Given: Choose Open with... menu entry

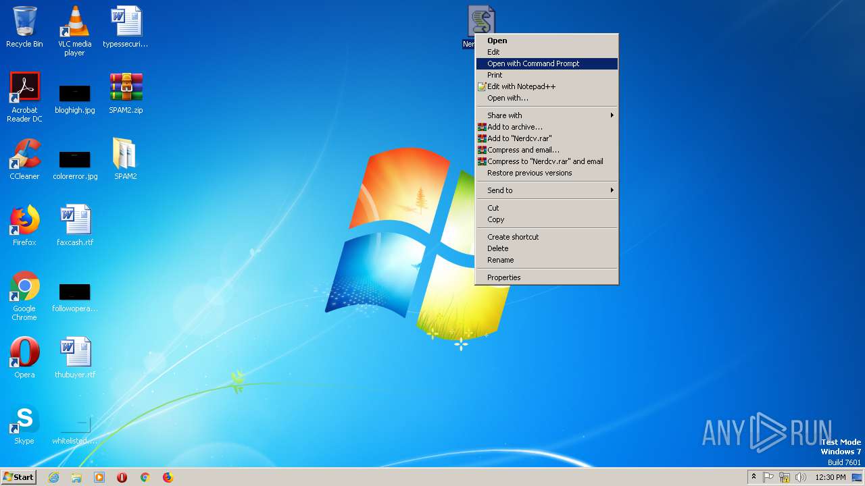Looking at the screenshot, I should point(547,98).
